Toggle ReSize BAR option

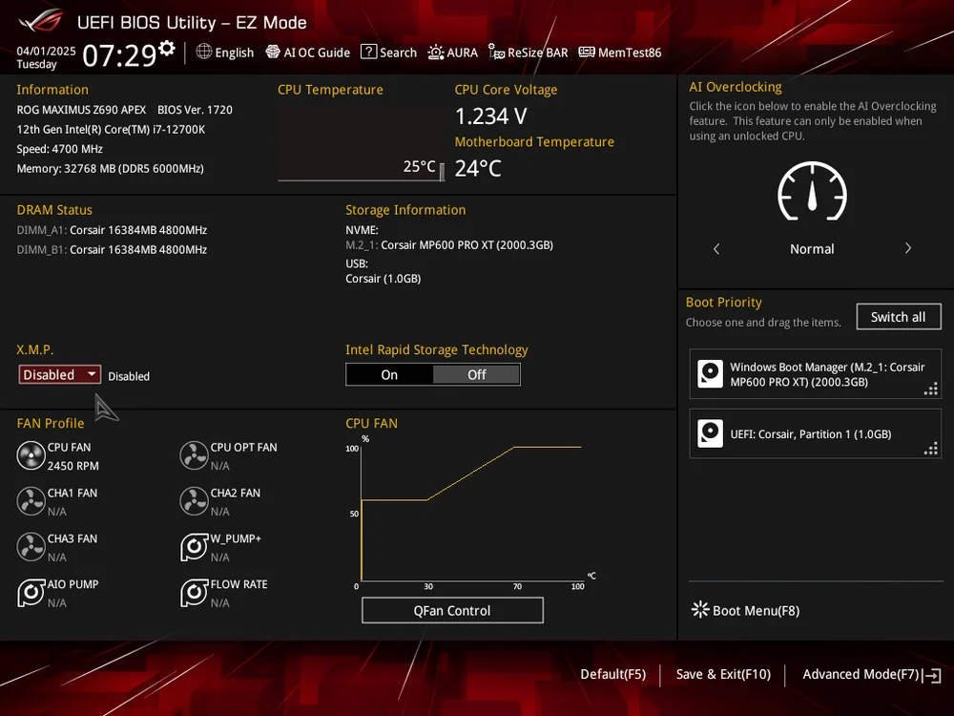click(x=529, y=53)
